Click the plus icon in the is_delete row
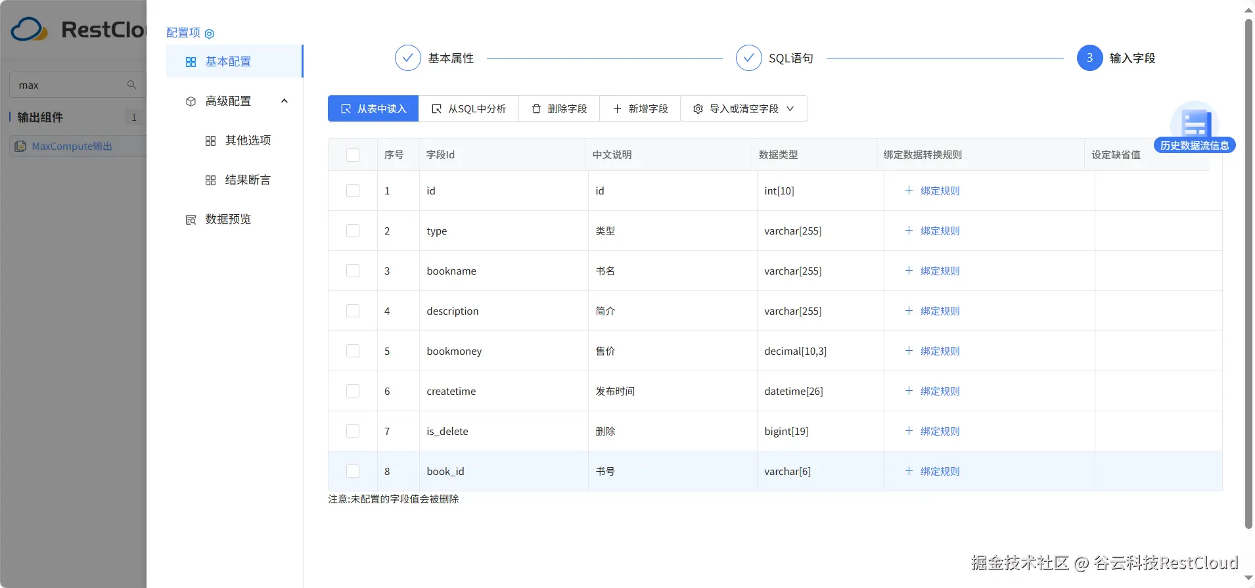 [909, 431]
